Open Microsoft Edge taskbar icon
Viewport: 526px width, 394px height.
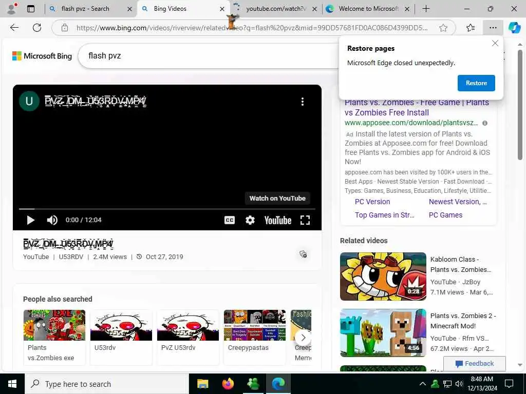click(x=278, y=384)
